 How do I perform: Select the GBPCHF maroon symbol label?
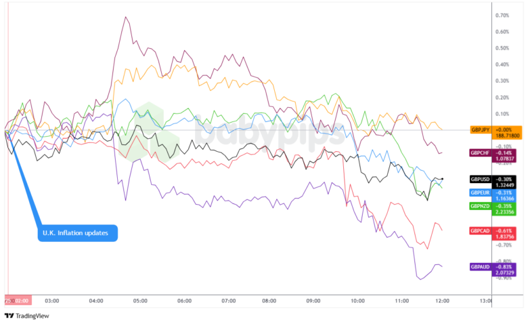[x=480, y=153]
